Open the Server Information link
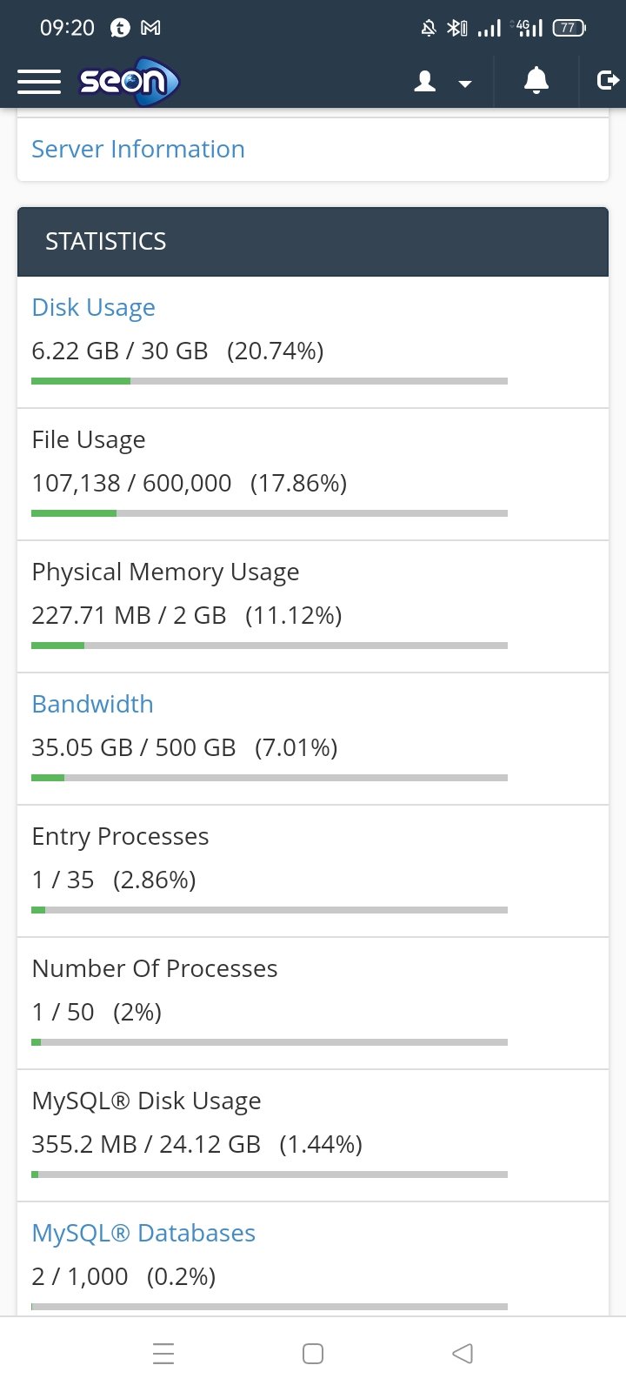This screenshot has width=626, height=1392. click(138, 149)
